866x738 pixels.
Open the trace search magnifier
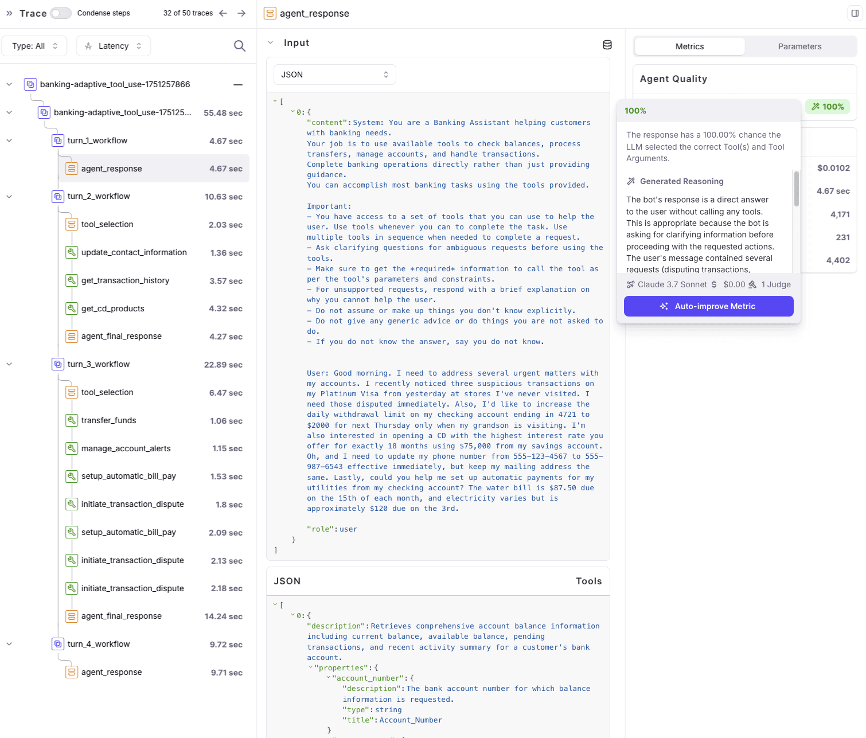point(240,46)
